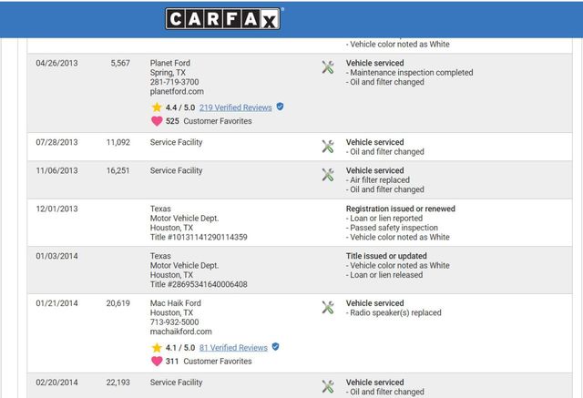Click the star icon next to 4.4 rating
583x398 pixels.
pyautogui.click(x=156, y=107)
